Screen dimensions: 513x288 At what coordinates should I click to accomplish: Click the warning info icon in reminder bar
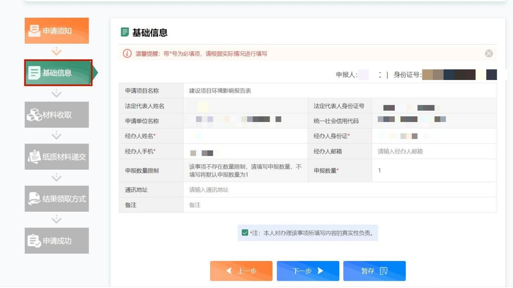point(128,53)
